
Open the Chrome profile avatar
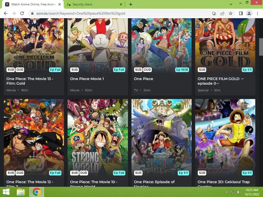249,13
